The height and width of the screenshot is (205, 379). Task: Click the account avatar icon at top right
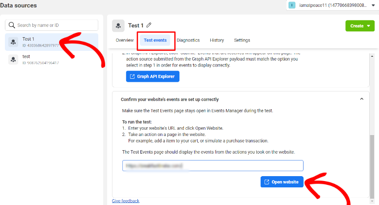tap(292, 5)
